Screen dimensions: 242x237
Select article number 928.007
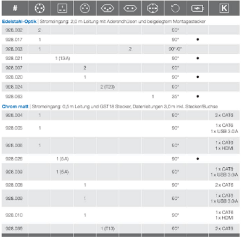(x=14, y=67)
